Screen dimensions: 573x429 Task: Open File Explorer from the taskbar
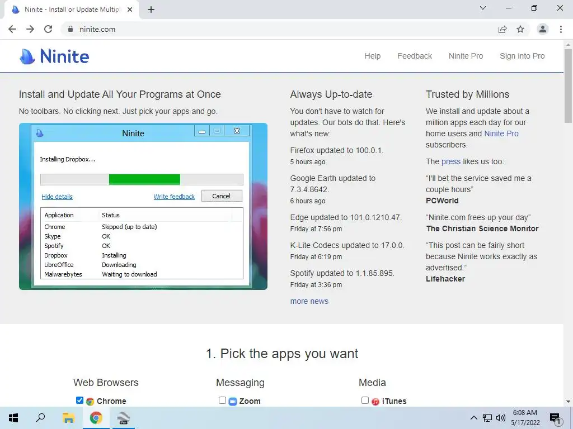click(68, 418)
